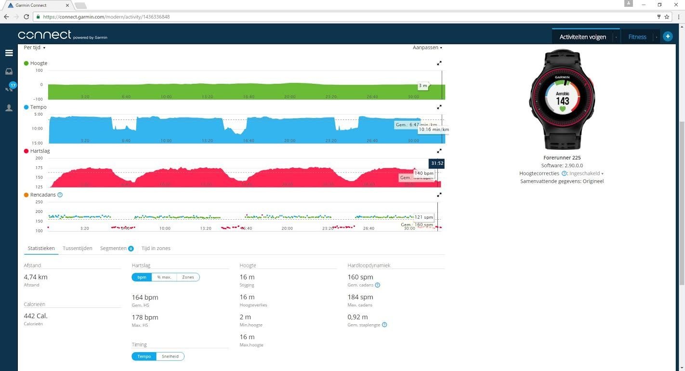The image size is (685, 371).
Task: Bookmark page with the star icon
Action: tap(667, 16)
